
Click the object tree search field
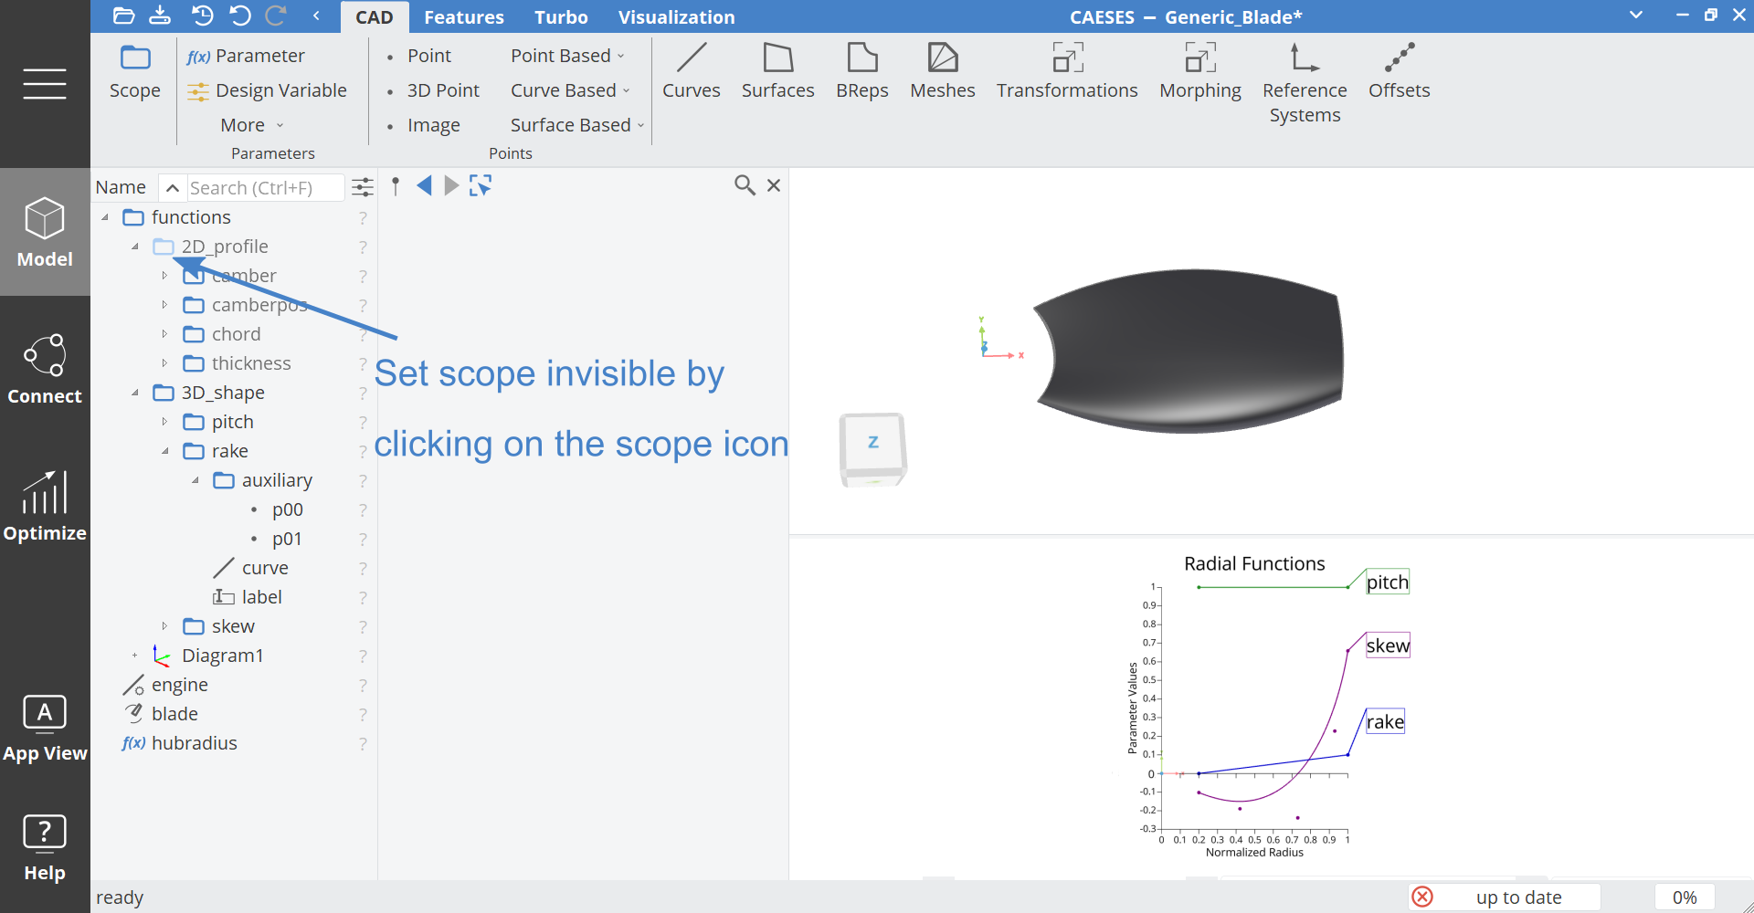[263, 188]
